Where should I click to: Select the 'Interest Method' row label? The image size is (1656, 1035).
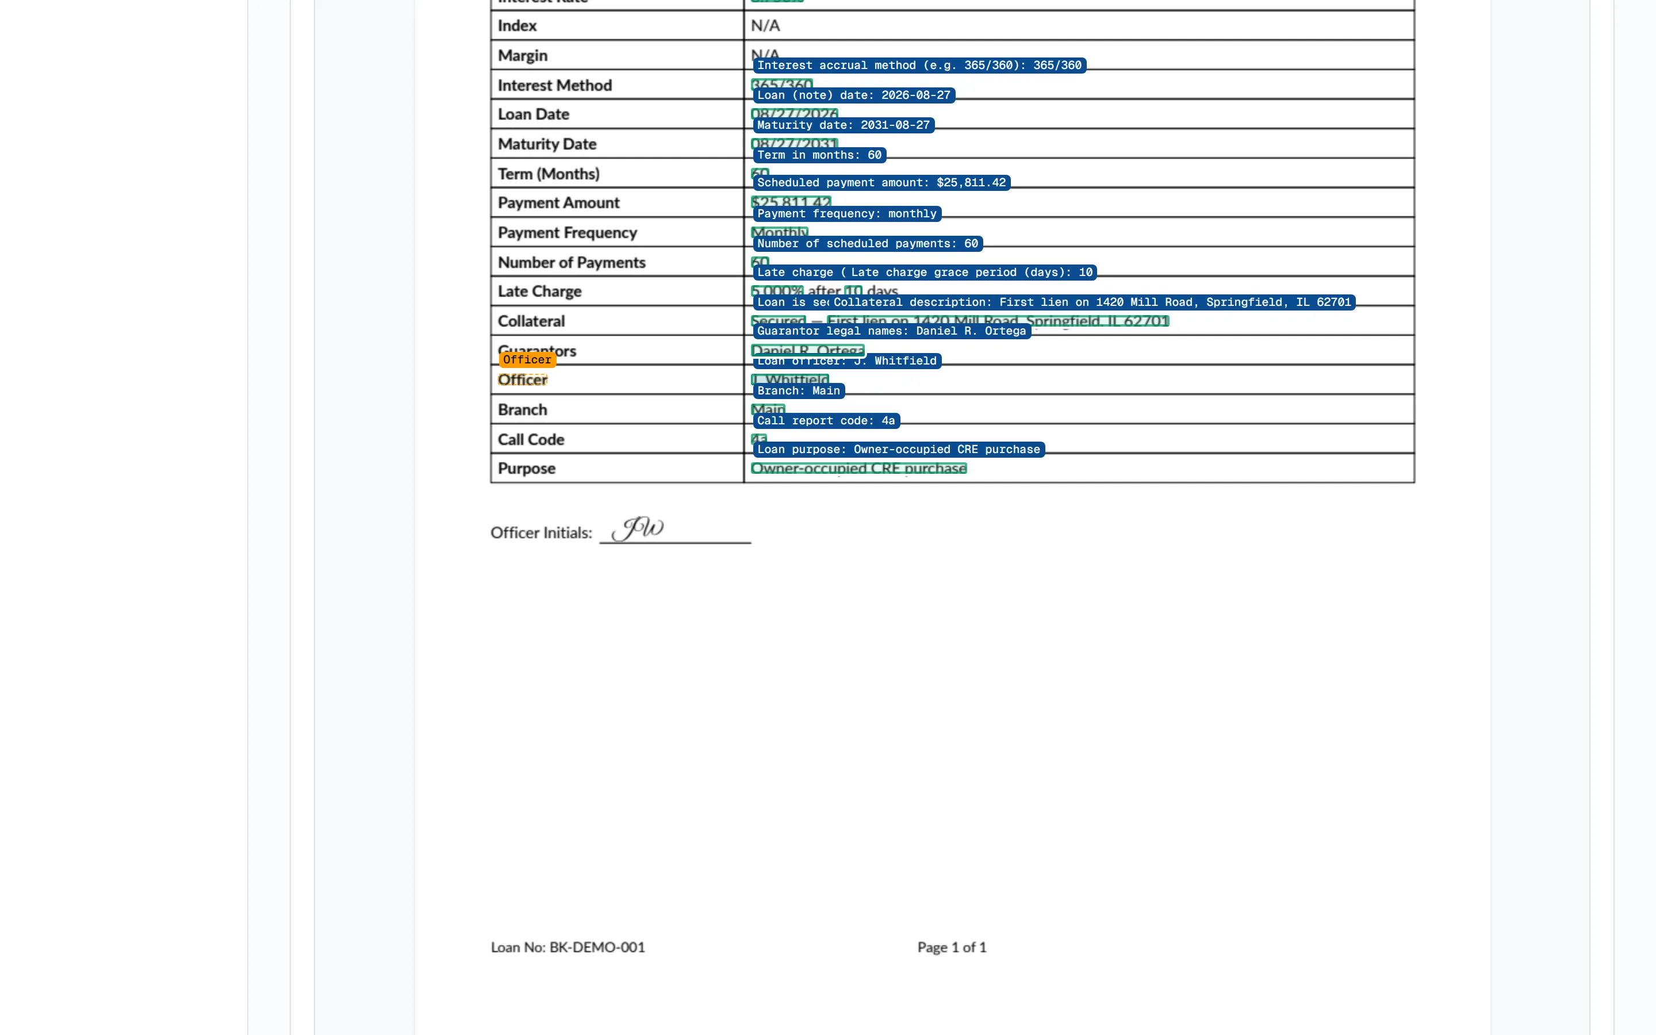point(555,86)
